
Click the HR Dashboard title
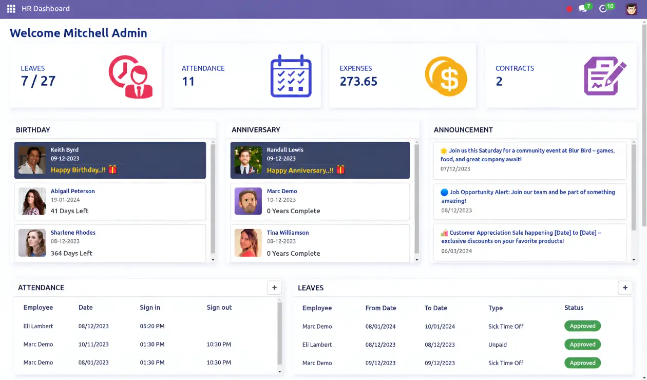pyautogui.click(x=46, y=9)
